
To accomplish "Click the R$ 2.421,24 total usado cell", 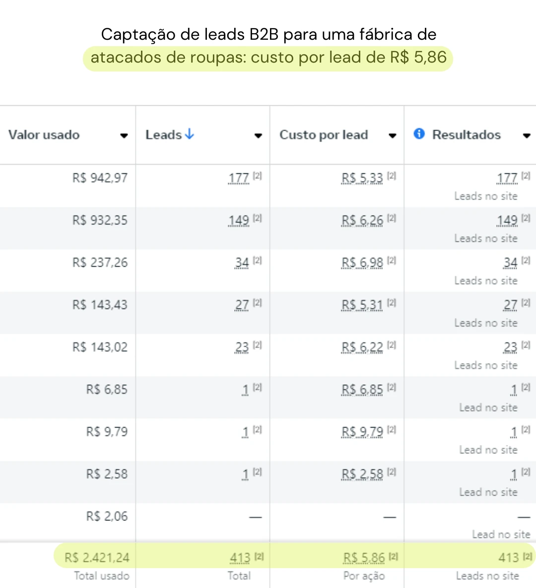I will pos(97,558).
